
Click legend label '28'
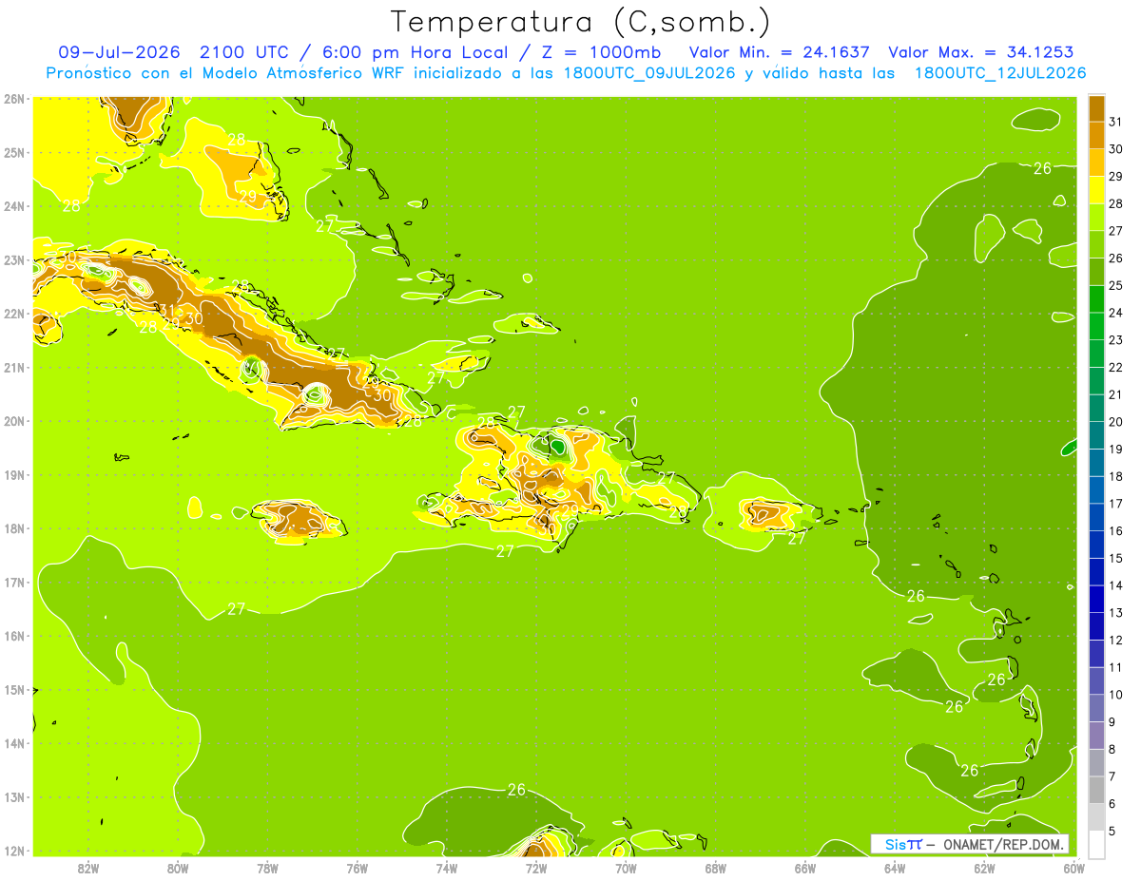point(1116,204)
